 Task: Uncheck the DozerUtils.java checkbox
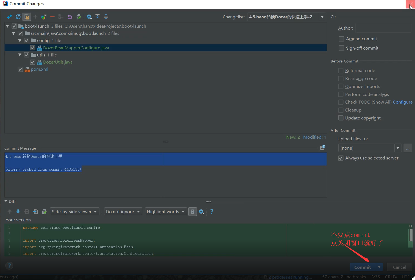coord(33,62)
